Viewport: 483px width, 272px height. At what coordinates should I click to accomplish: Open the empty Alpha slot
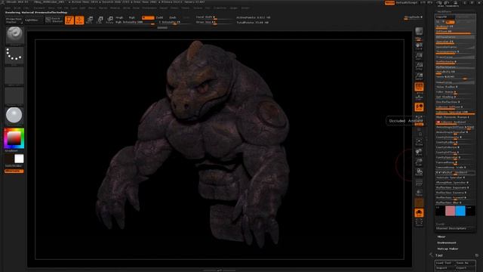coord(14,76)
